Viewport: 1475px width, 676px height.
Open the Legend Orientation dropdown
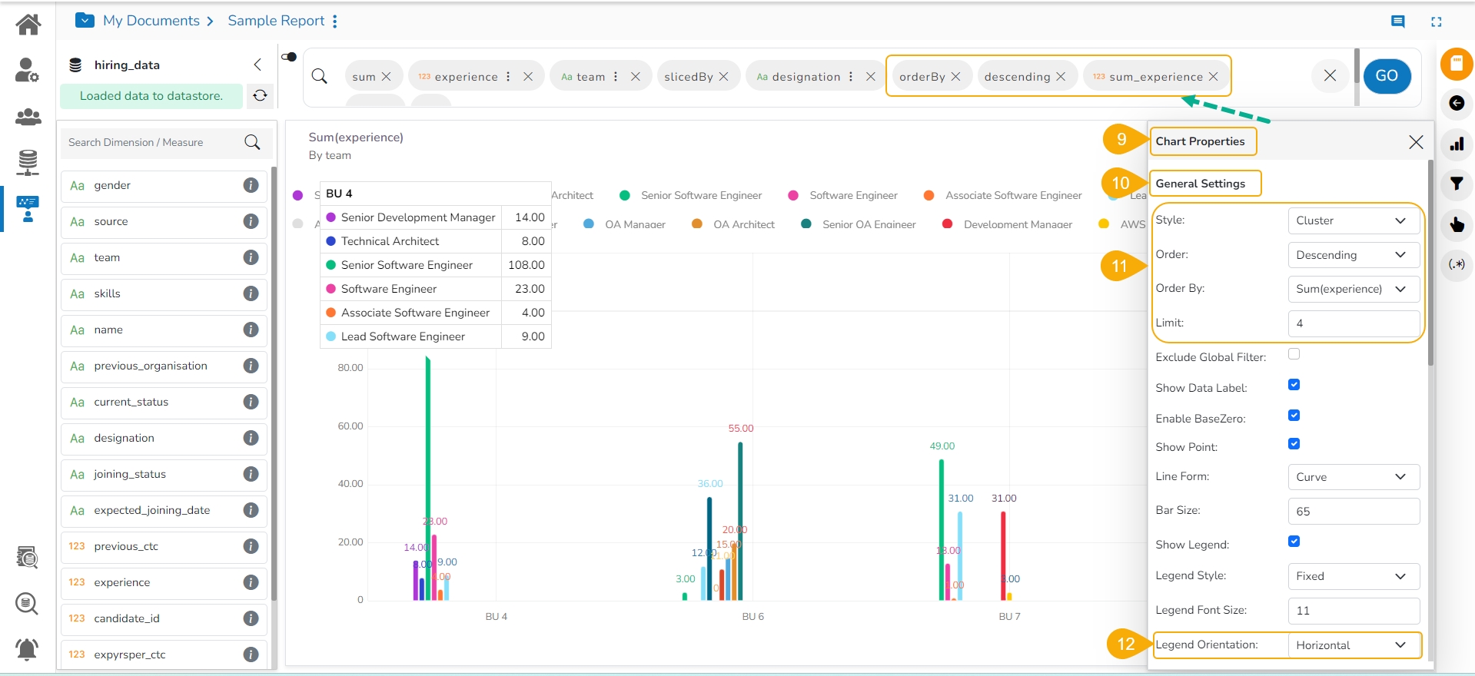1353,645
